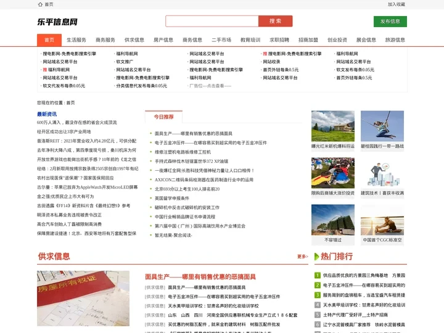The height and width of the screenshot is (333, 444).
Task: Click 最新资讯 heading link
Action: coord(47,114)
